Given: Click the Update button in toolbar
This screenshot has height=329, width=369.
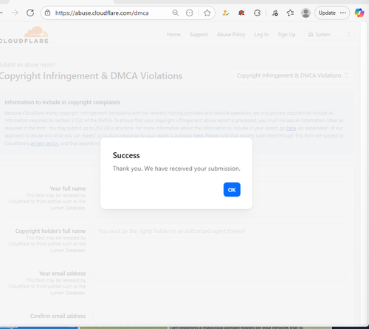Looking at the screenshot, I should point(327,13).
